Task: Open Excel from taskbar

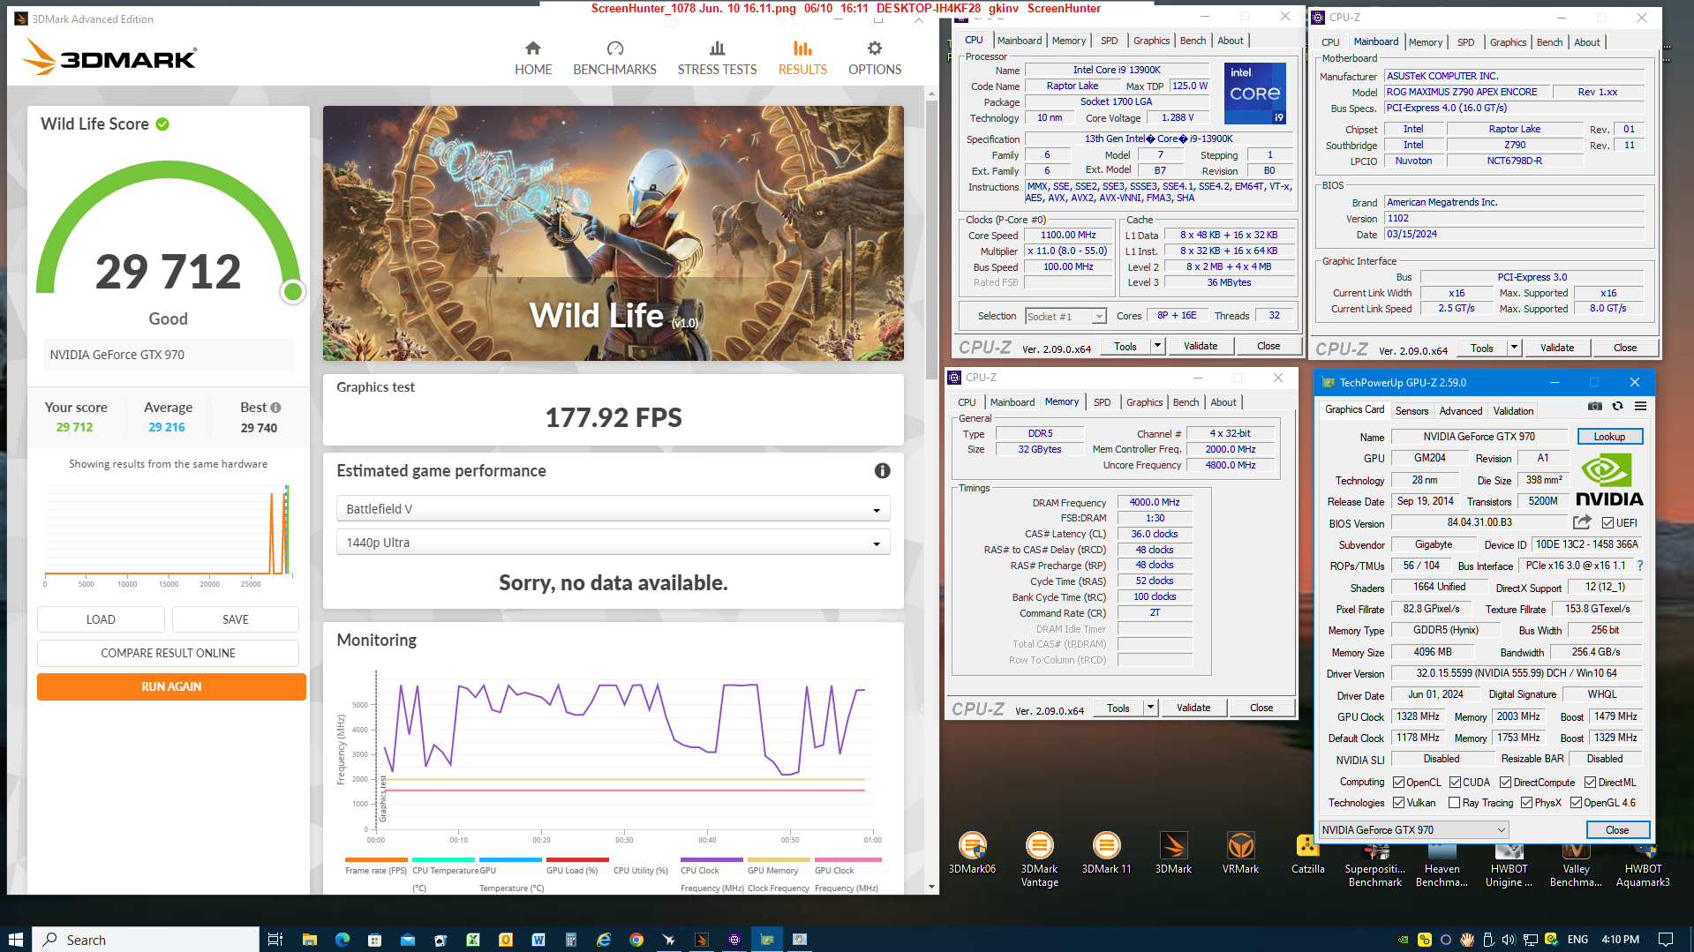Action: pyautogui.click(x=473, y=940)
